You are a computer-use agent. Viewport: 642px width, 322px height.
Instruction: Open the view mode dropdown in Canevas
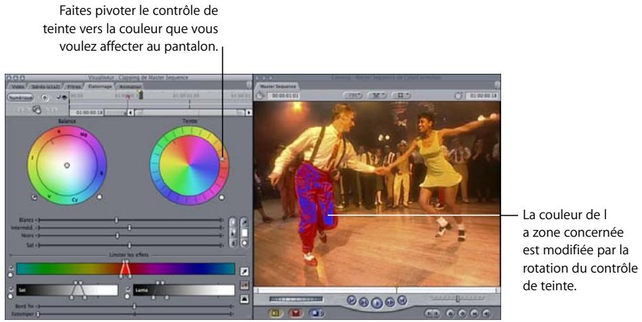[402, 96]
